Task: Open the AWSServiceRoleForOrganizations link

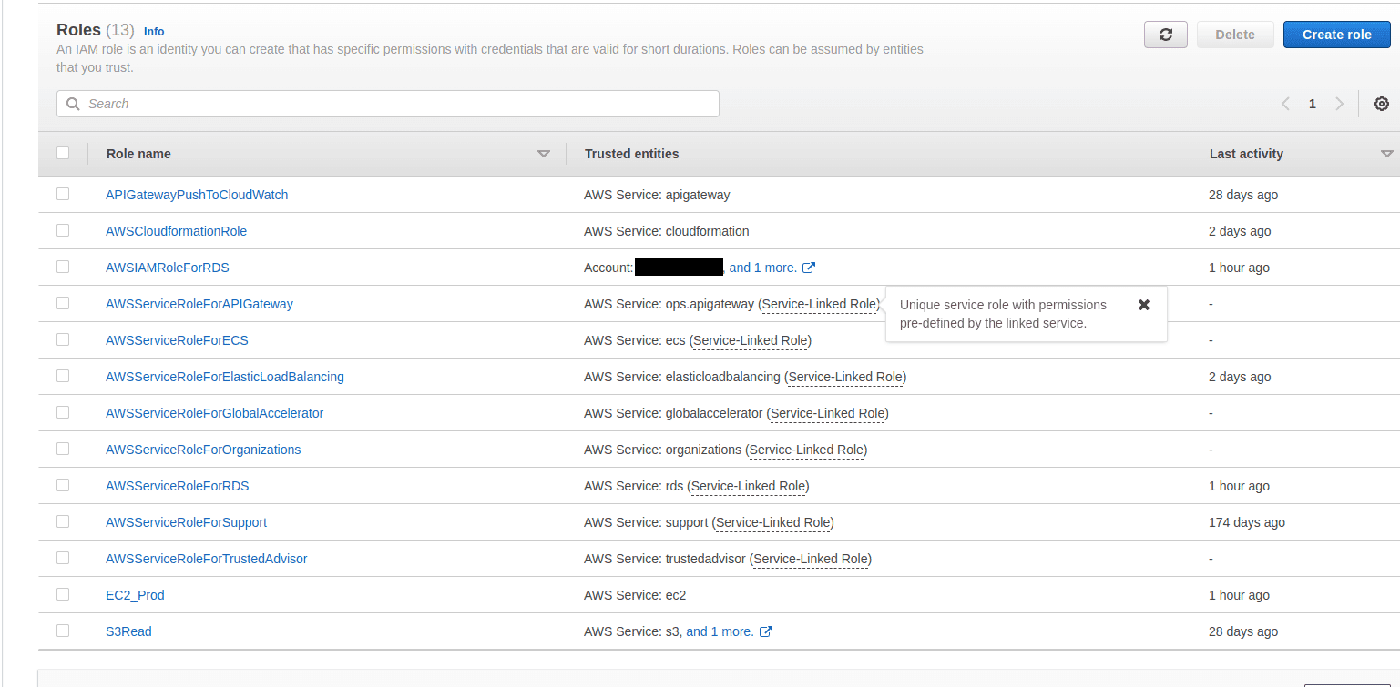Action: click(203, 450)
